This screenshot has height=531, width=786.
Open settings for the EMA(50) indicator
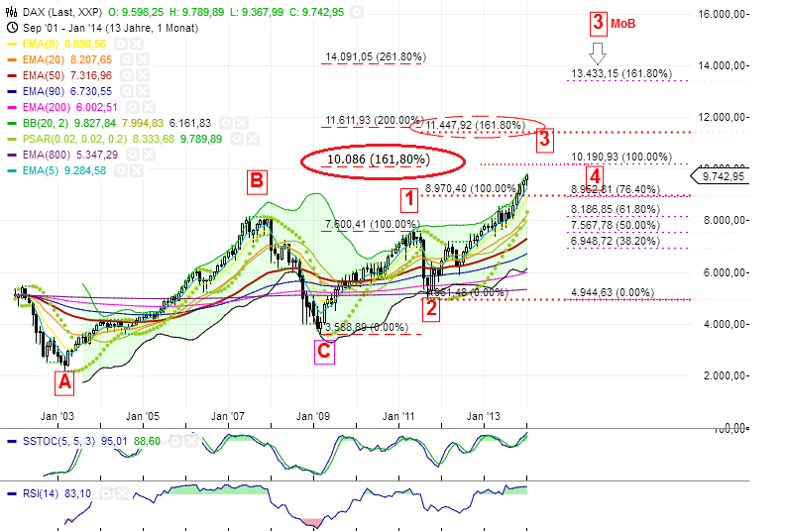tap(127, 75)
